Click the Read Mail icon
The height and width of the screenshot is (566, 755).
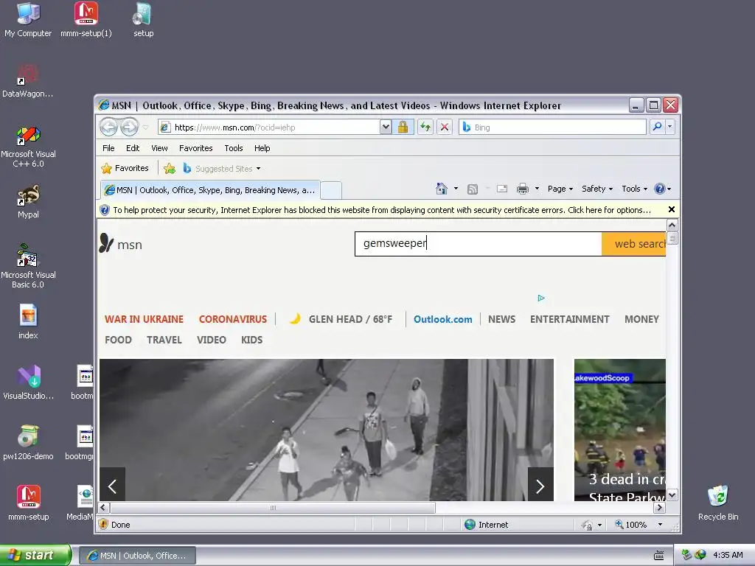coord(501,189)
